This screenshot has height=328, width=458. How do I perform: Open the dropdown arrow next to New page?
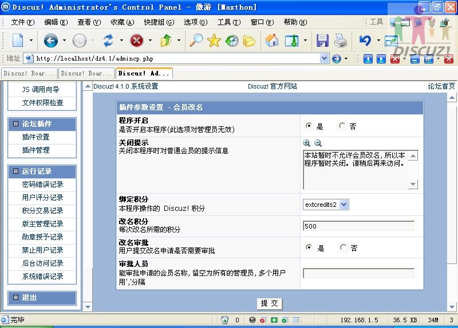(x=31, y=40)
